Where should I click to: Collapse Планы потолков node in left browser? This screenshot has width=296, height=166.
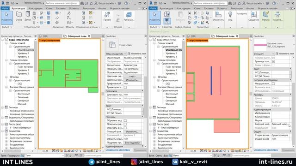pos(6,60)
